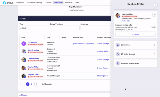Open manager J. Reed Flesher link
Image resolution: width=160 pixels, height=97 pixels.
coord(103,68)
